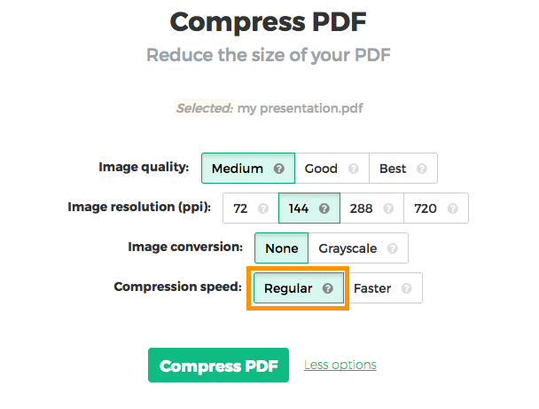Screen dimensions: 539x409
Task: Collapse settings via Less options link
Action: tap(340, 365)
